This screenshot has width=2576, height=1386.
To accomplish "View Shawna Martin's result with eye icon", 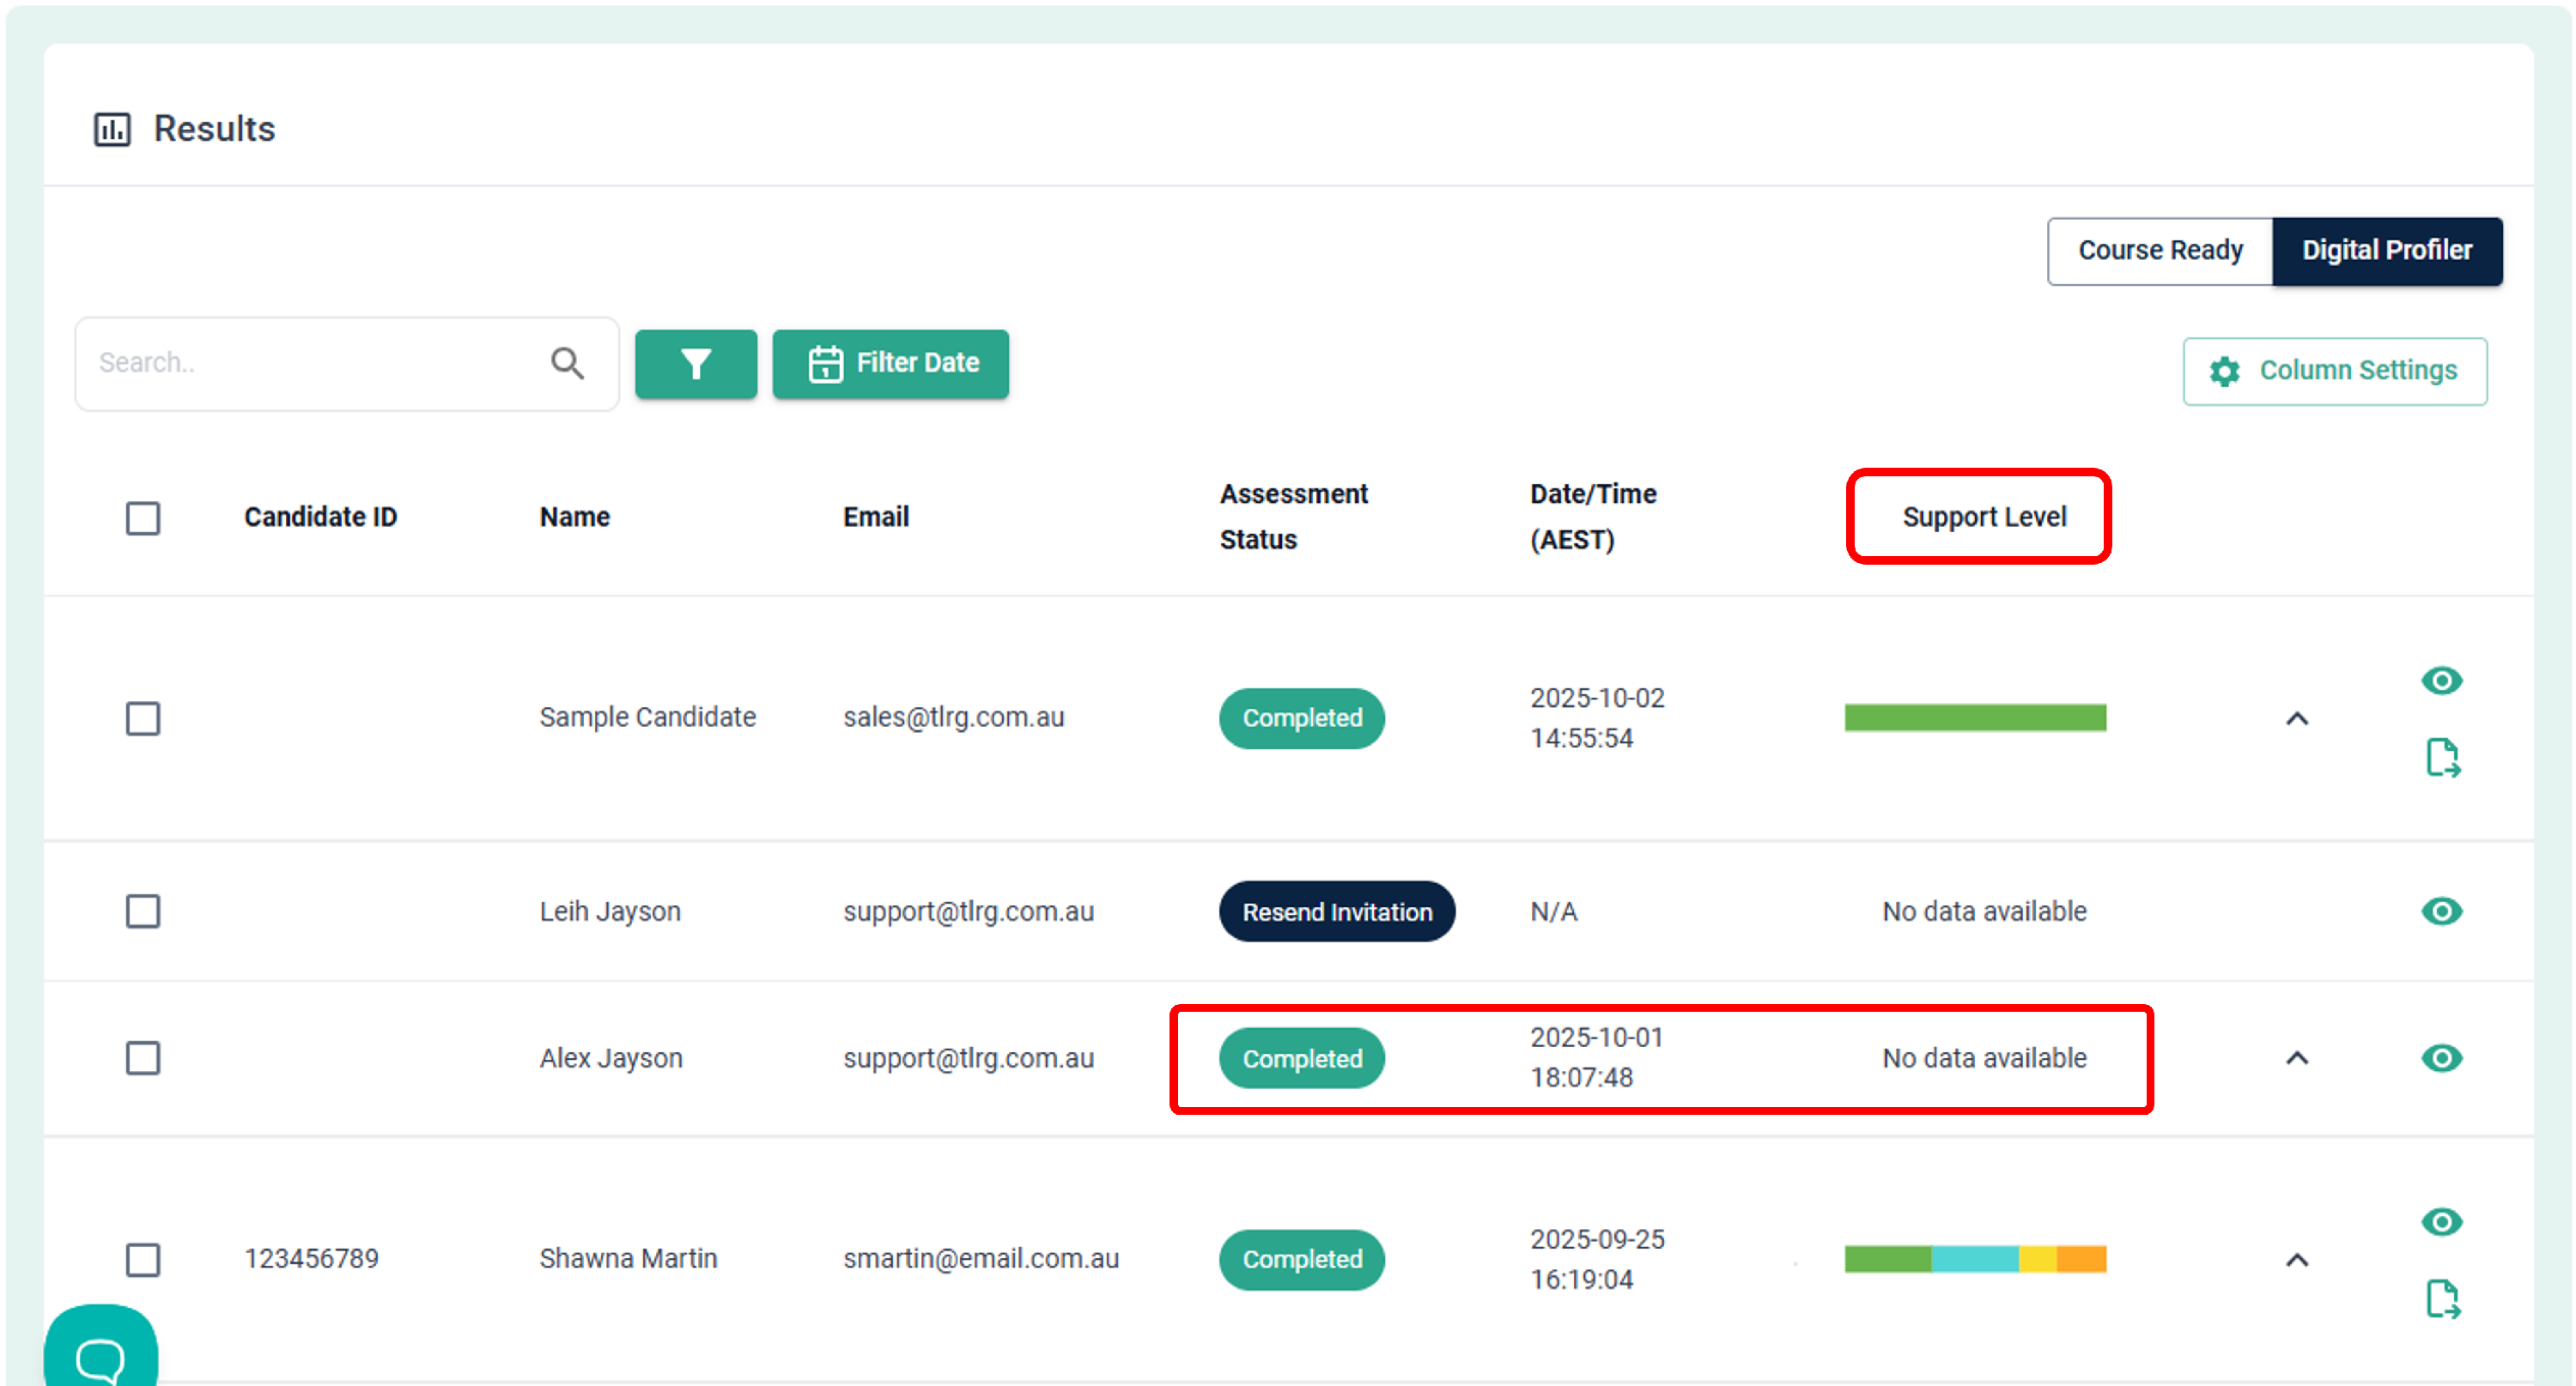I will [2440, 1221].
